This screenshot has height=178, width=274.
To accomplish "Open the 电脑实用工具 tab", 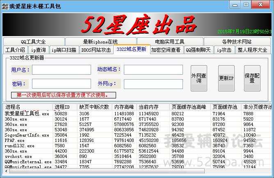I will point(170,41).
